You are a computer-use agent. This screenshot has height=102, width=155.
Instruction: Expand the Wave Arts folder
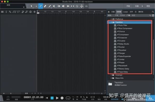111,78
